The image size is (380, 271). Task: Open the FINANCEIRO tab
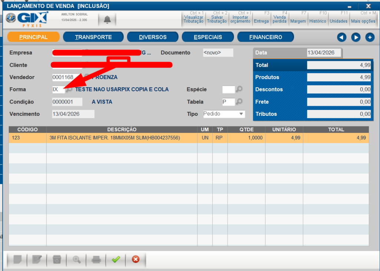click(265, 37)
